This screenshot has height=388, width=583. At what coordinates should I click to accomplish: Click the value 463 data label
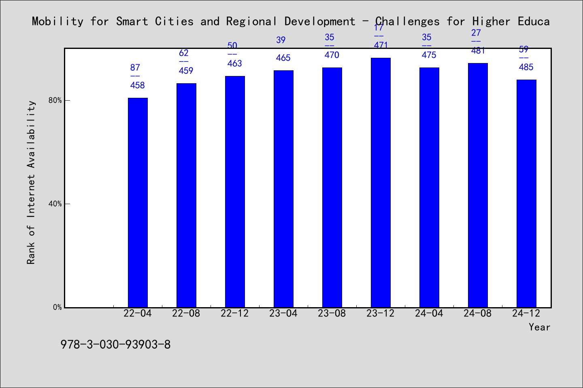point(235,63)
